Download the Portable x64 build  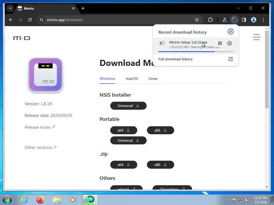pyautogui.click(x=124, y=130)
